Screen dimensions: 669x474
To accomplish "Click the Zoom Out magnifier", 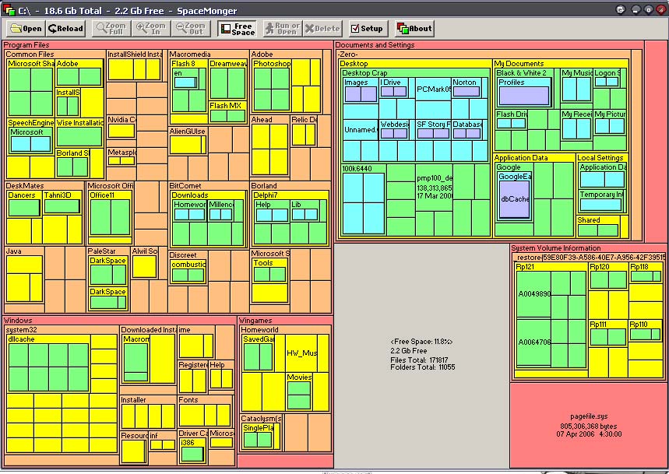I will coord(191,29).
